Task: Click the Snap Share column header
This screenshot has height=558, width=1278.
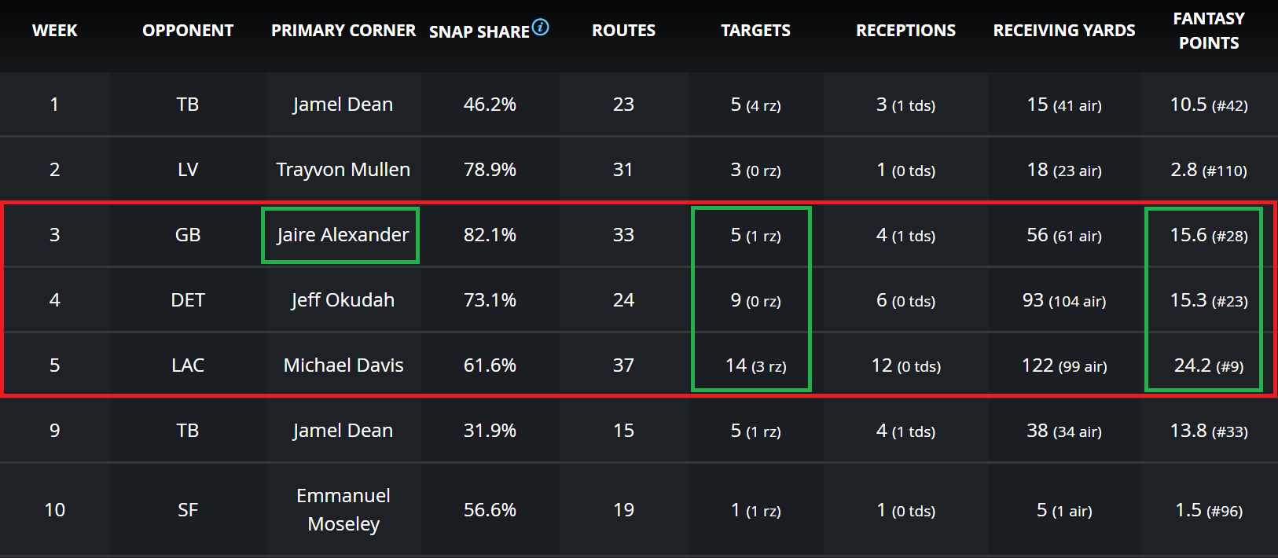Action: [x=479, y=32]
